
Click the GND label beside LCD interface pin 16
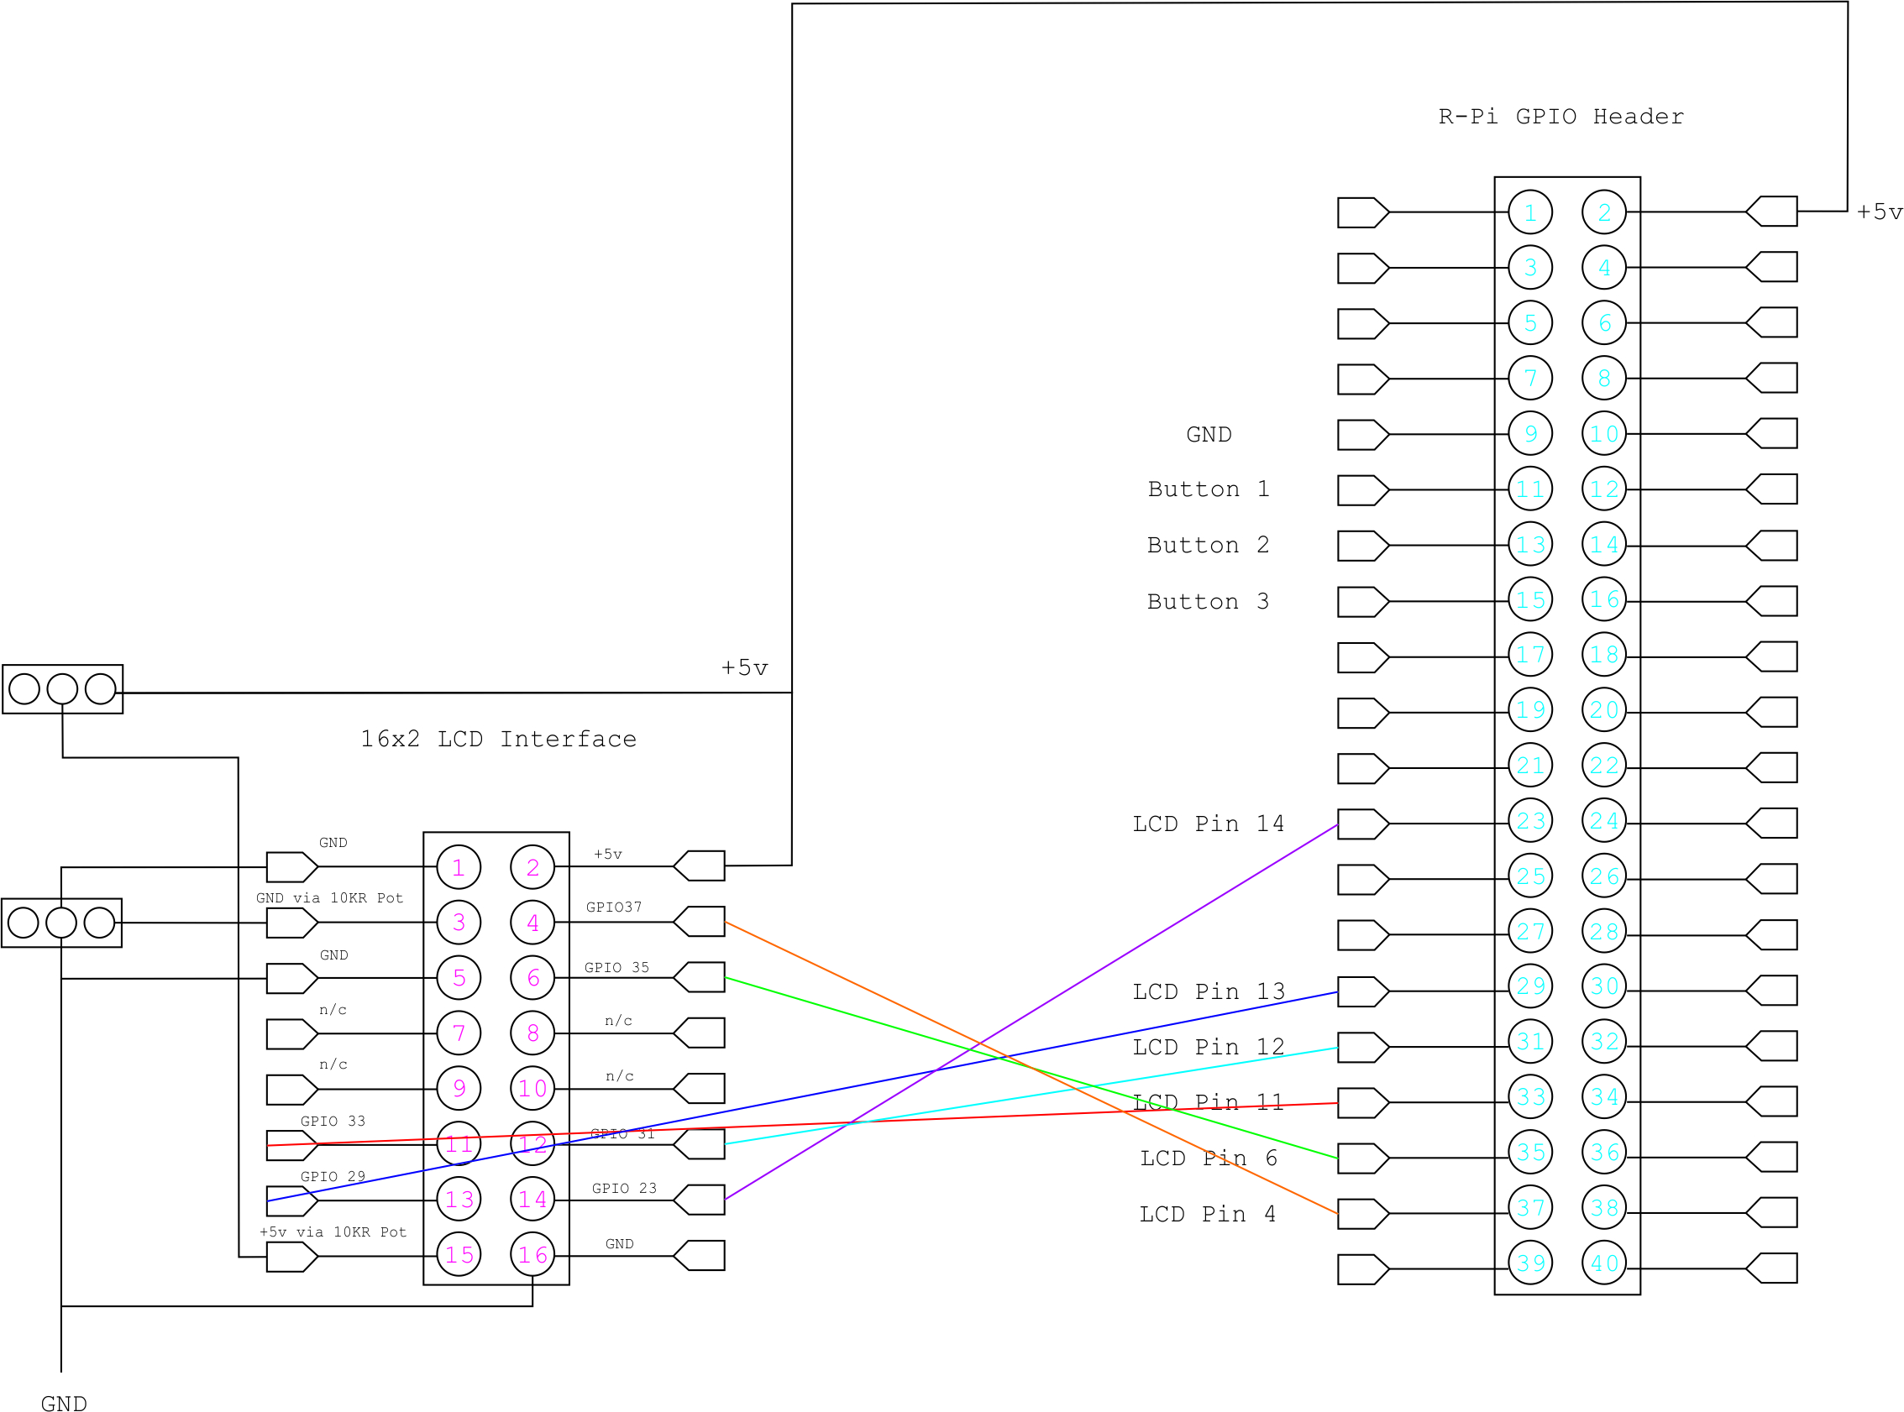[619, 1243]
